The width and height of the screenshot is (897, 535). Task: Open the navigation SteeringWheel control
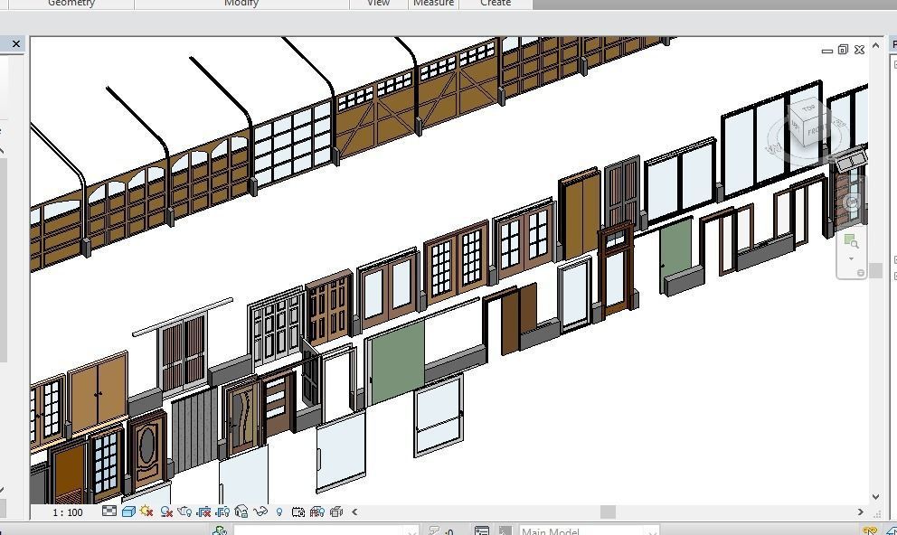pyautogui.click(x=851, y=202)
